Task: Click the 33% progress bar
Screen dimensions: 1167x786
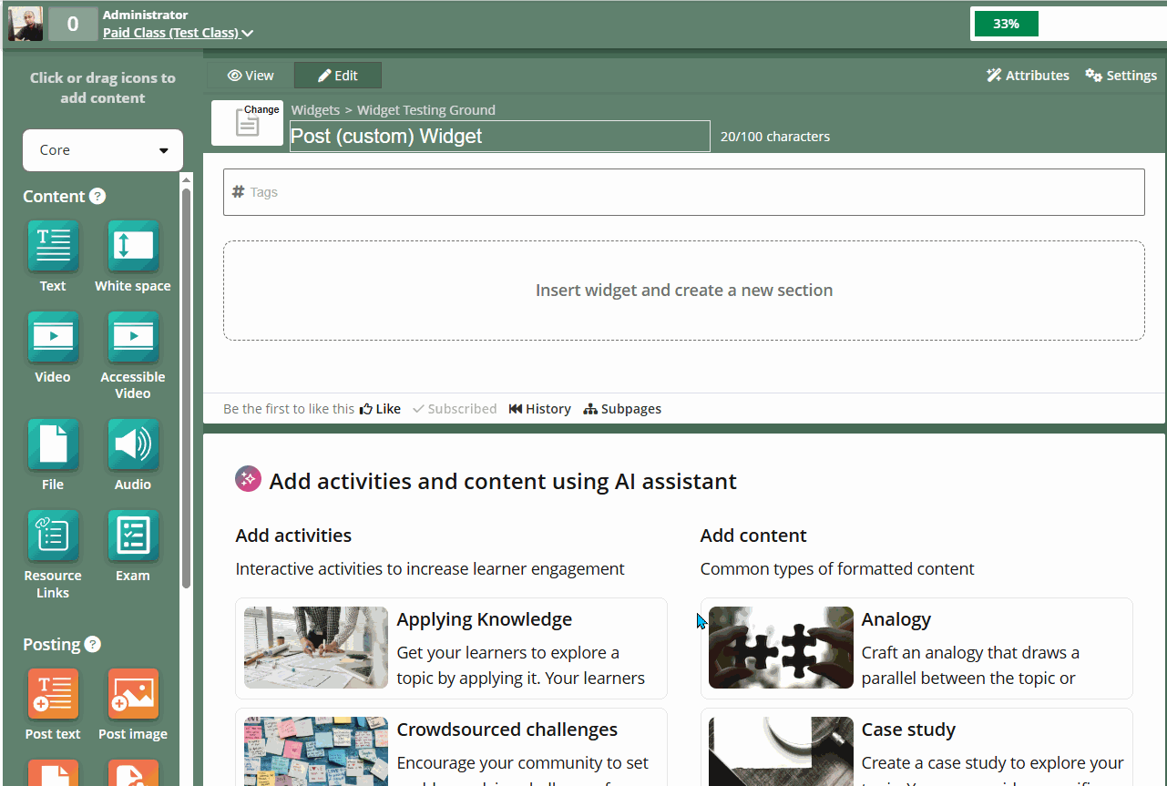Action: click(x=1006, y=24)
